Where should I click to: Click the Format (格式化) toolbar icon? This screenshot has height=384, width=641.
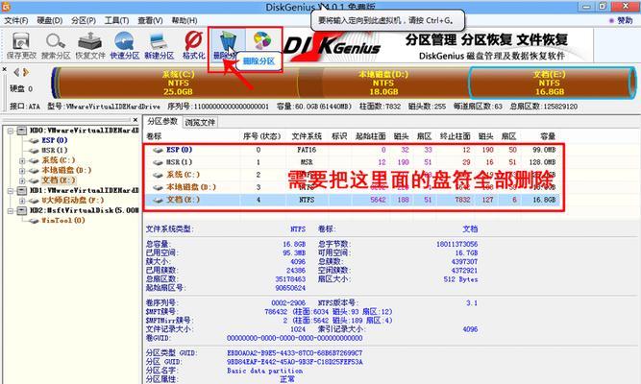193,46
